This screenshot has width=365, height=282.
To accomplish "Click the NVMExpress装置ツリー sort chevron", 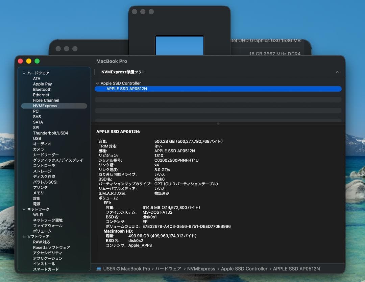I will click(337, 72).
